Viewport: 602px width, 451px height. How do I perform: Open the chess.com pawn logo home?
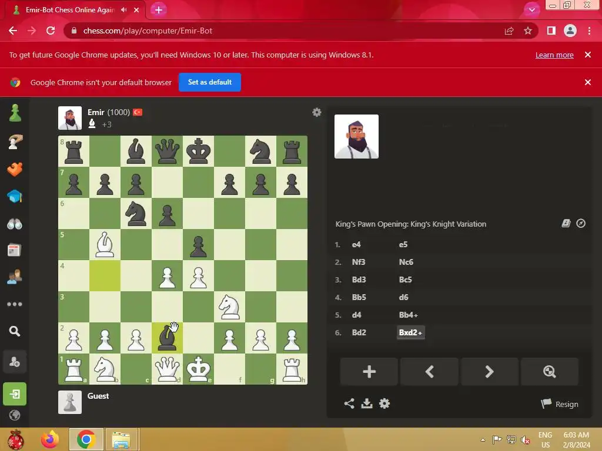pyautogui.click(x=15, y=113)
